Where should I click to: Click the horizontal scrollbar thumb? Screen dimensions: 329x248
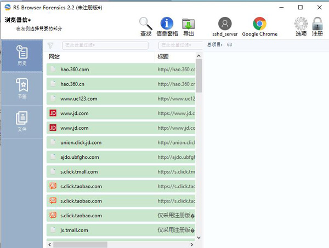[x=81, y=244]
